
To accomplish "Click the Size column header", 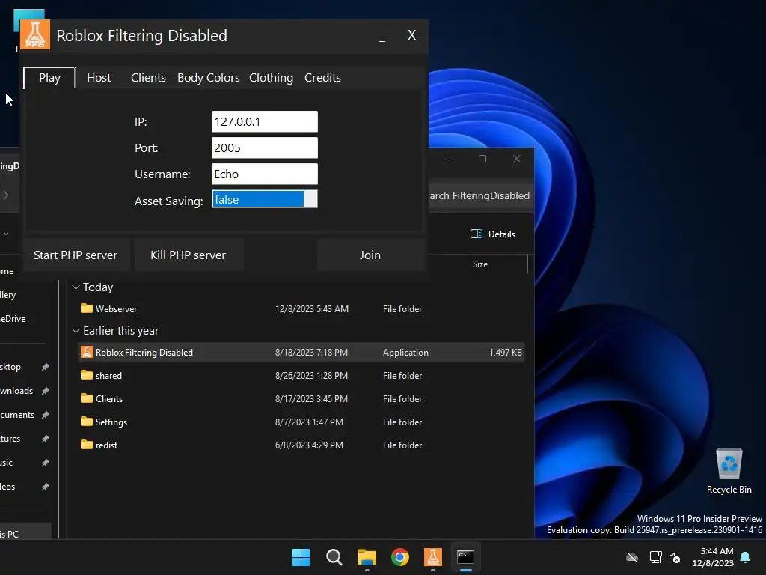I will pos(497,264).
